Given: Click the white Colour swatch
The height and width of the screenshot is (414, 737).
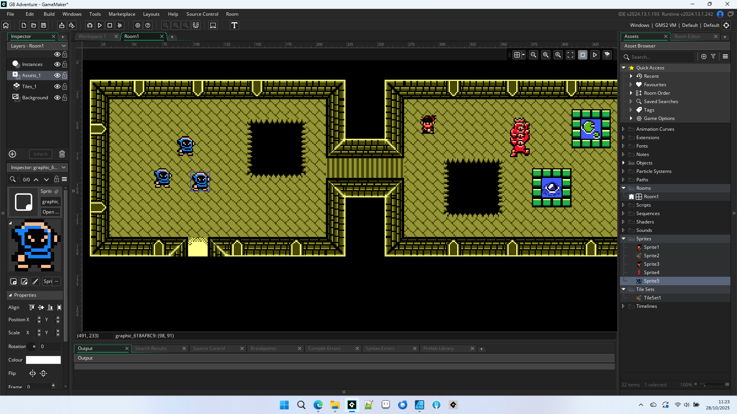Looking at the screenshot, I should tap(43, 360).
